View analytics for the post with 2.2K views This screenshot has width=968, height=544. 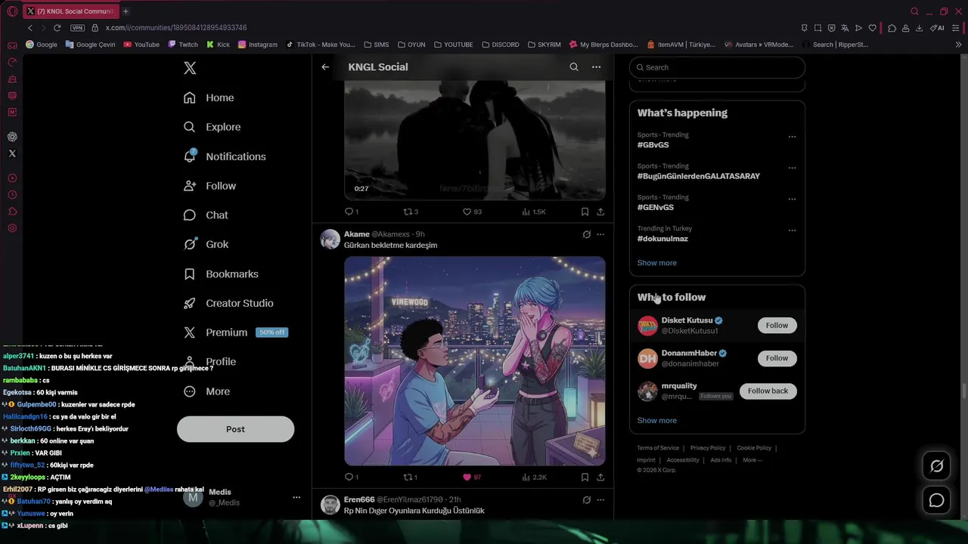coord(534,477)
